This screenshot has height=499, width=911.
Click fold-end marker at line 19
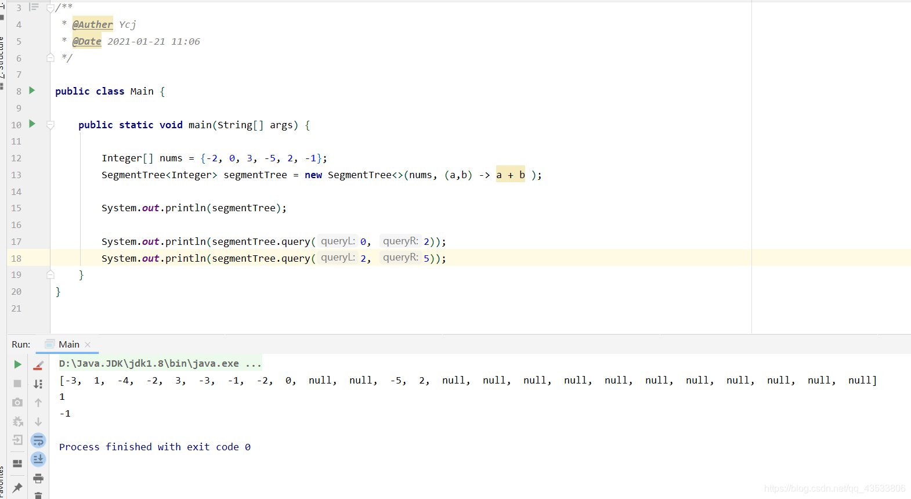tap(50, 274)
